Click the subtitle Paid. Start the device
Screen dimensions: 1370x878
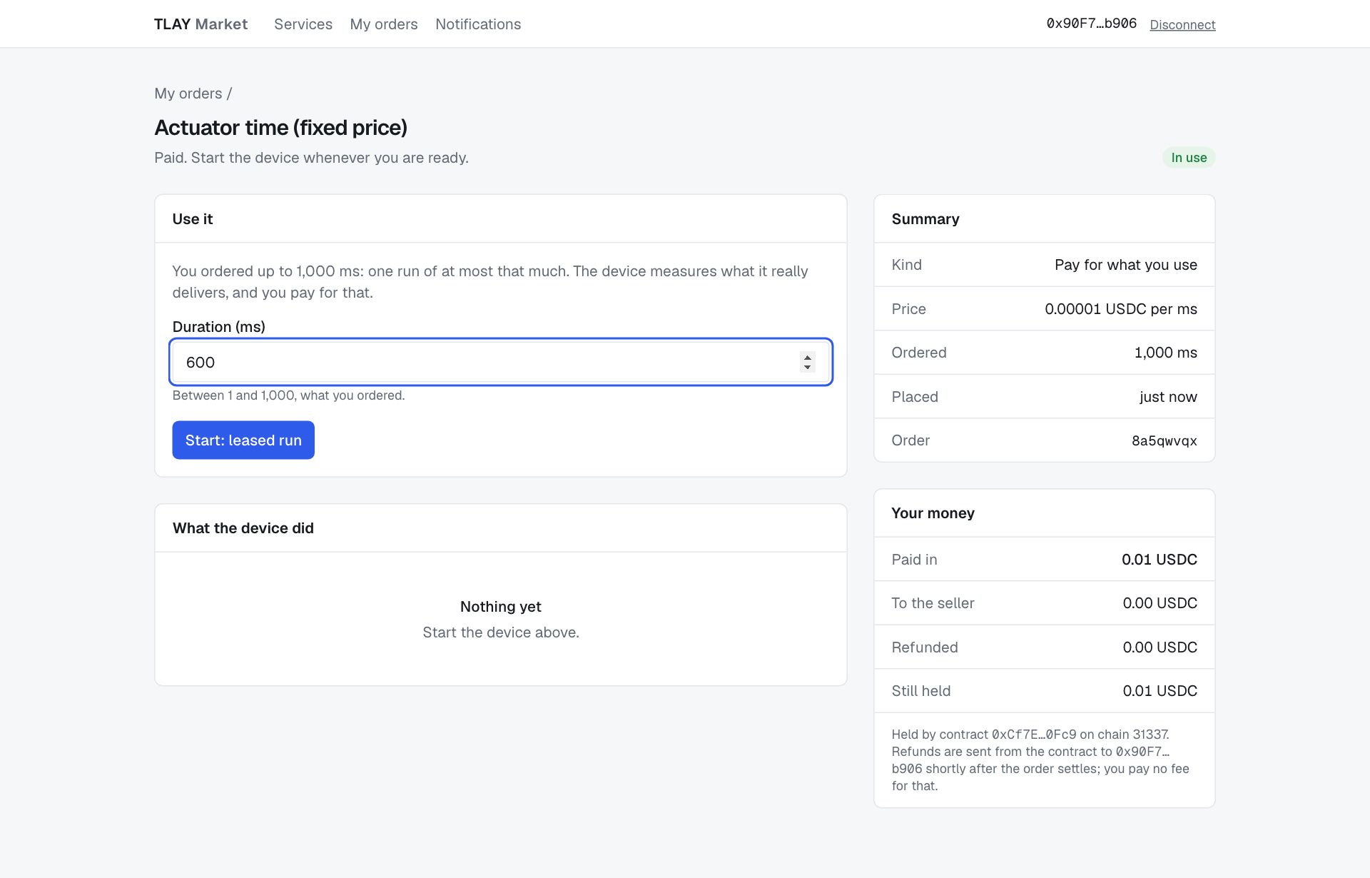pos(311,158)
